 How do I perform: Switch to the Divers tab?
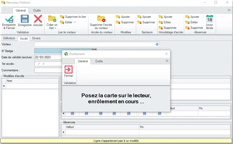coord(36,38)
